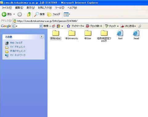Open the 表示(V) menu

tap(31, 8)
